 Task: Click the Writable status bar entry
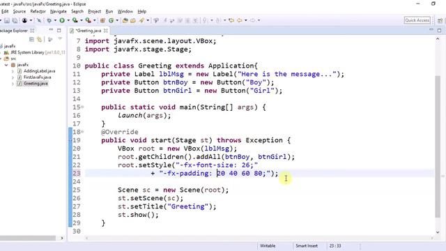268,246
